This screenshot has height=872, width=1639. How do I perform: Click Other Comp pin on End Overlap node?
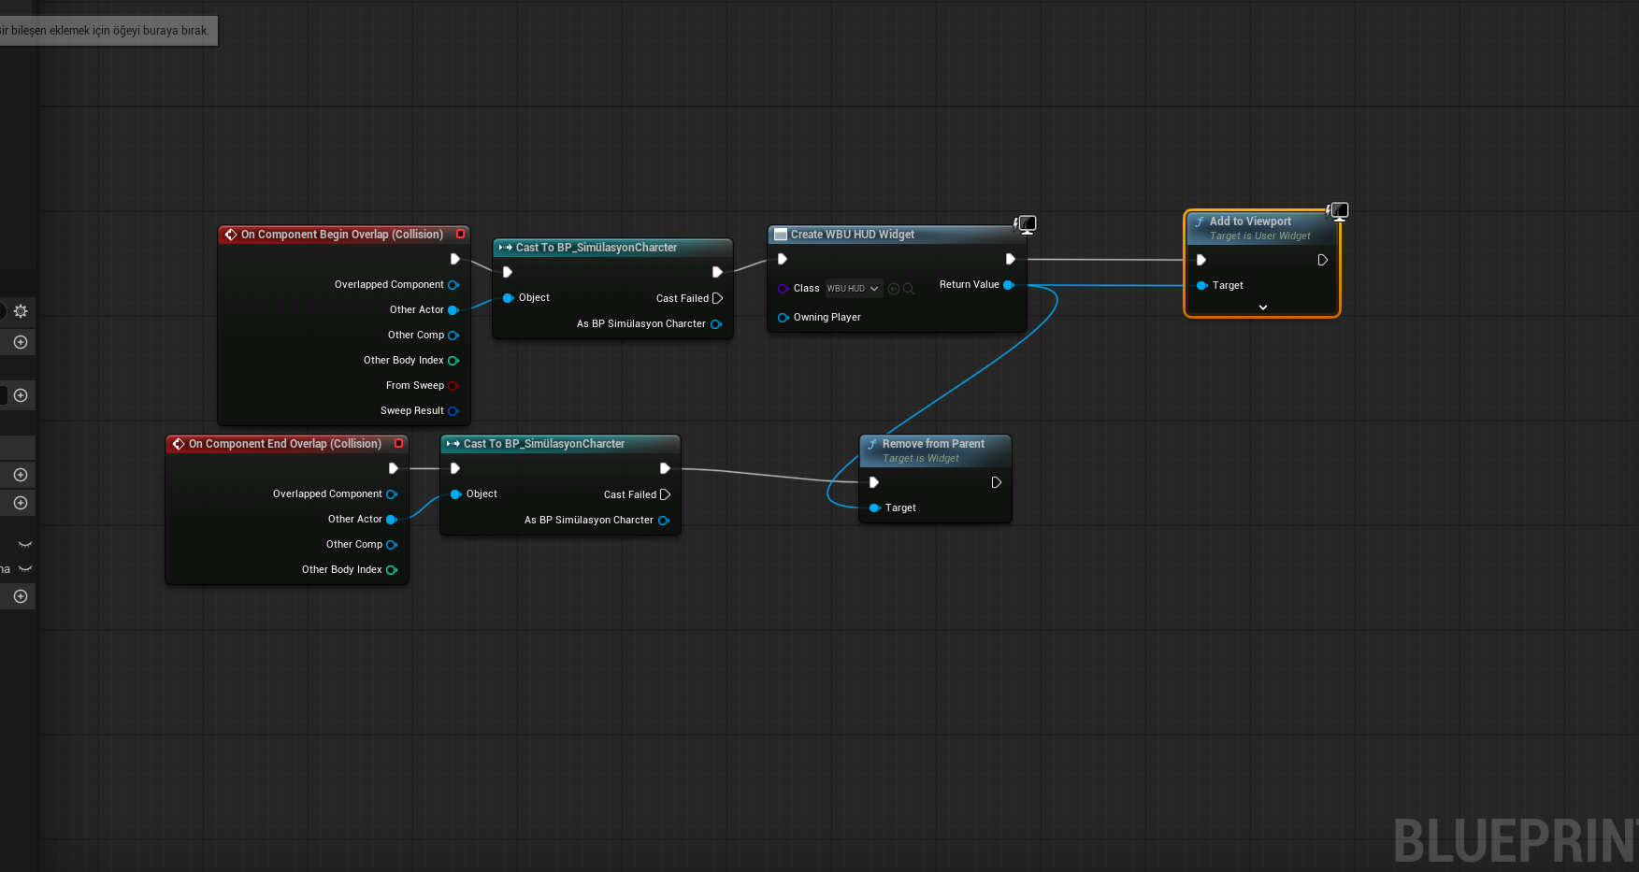(x=392, y=545)
